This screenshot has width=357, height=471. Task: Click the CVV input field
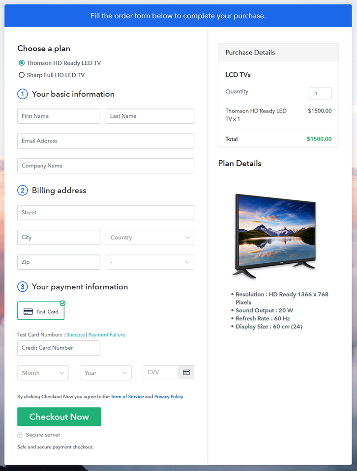[161, 372]
